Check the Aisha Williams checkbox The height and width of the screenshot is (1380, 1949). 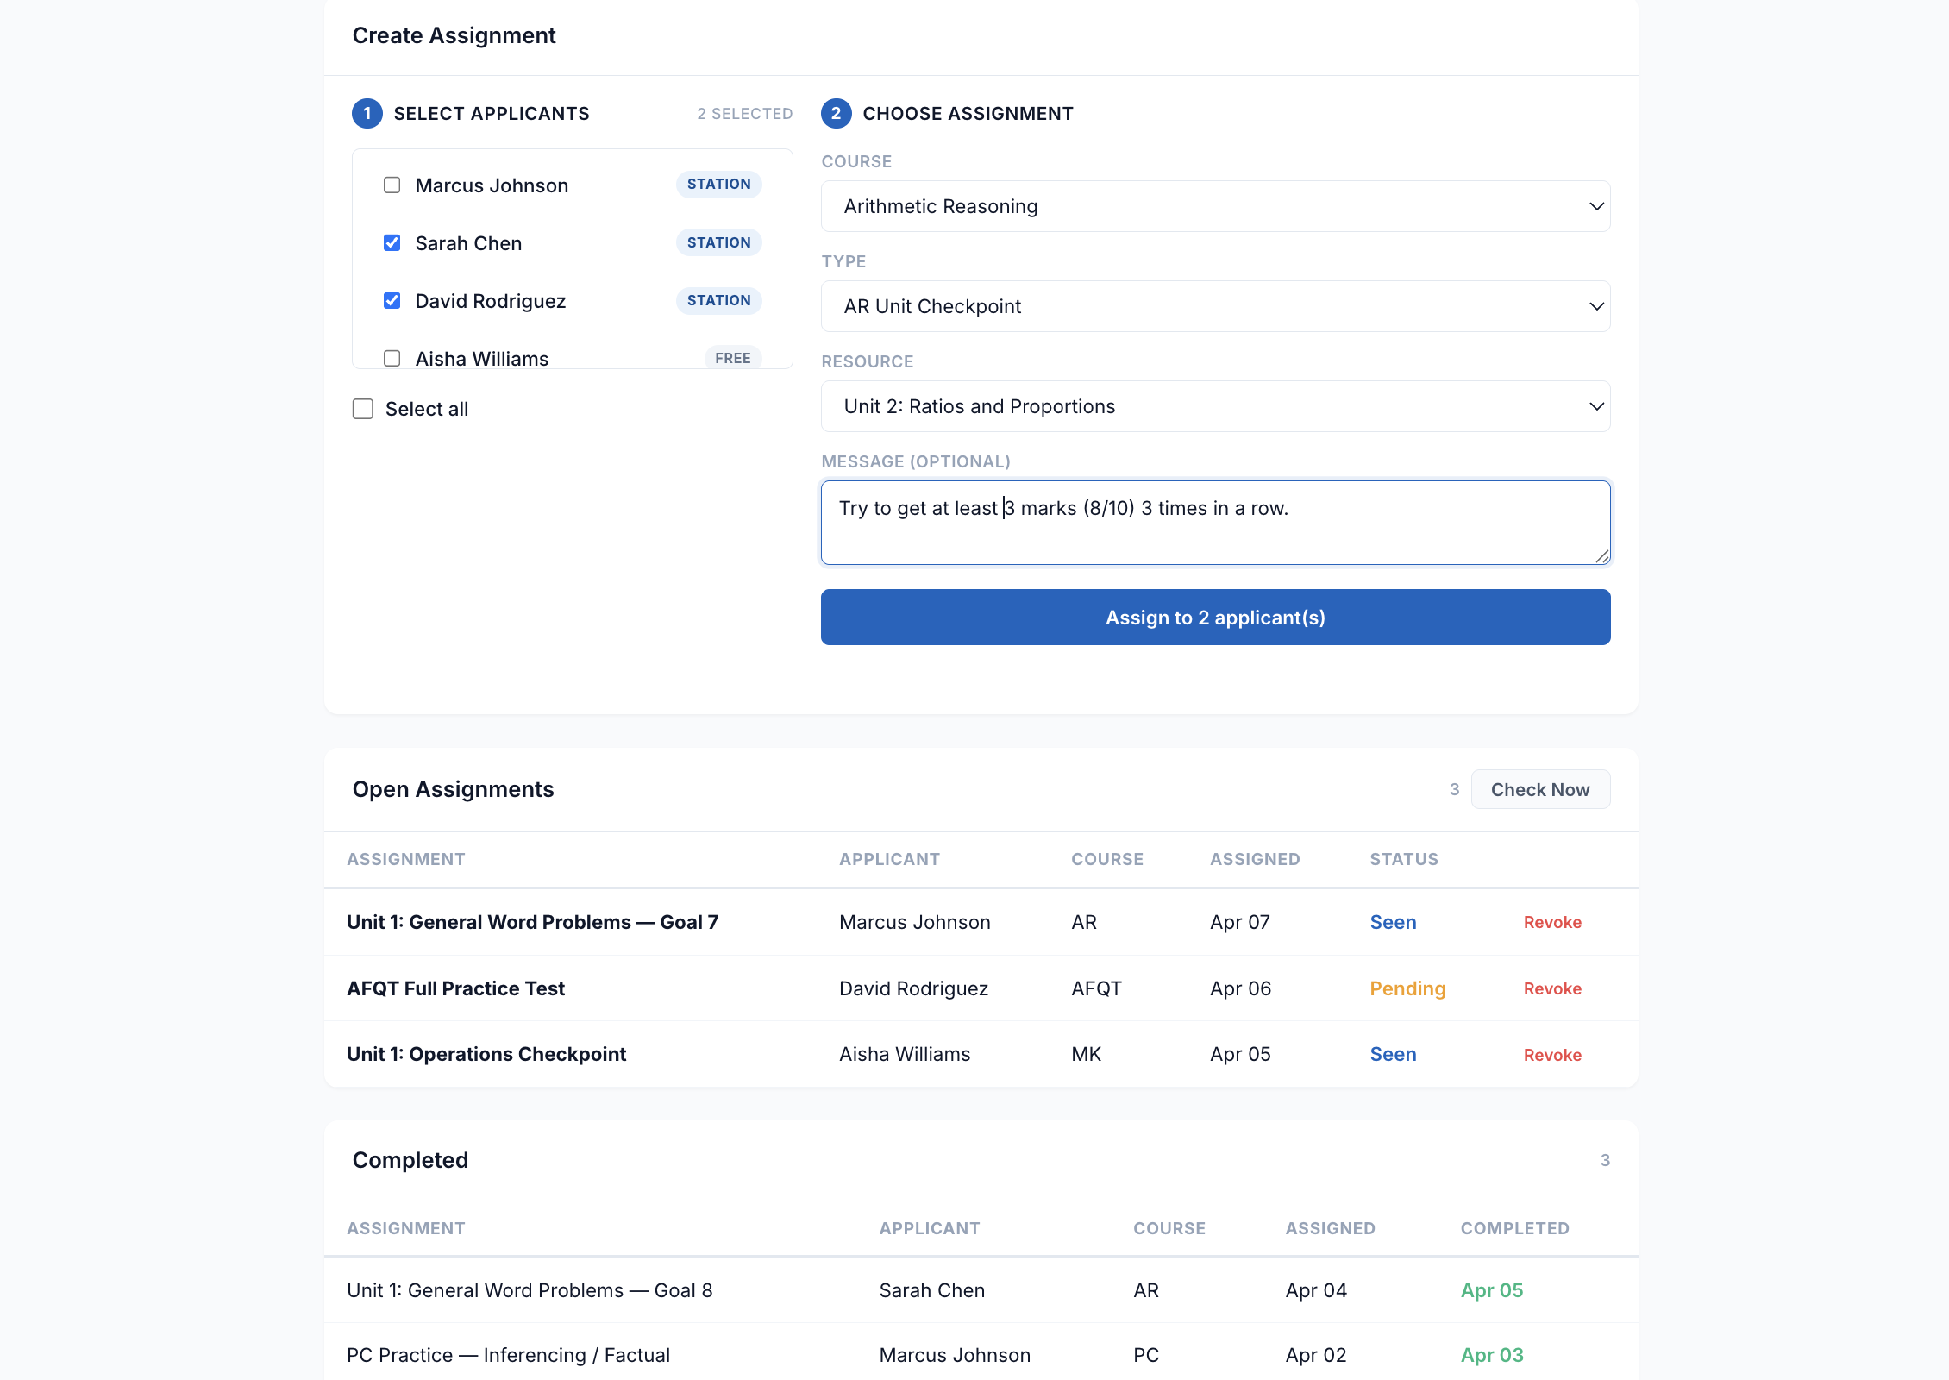pos(392,358)
